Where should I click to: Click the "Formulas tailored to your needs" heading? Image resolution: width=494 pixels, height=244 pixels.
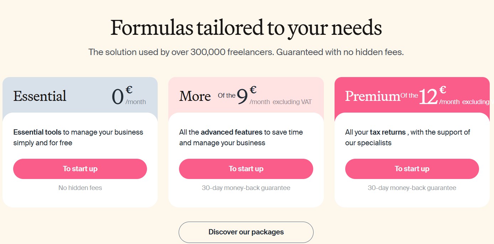[x=246, y=28]
